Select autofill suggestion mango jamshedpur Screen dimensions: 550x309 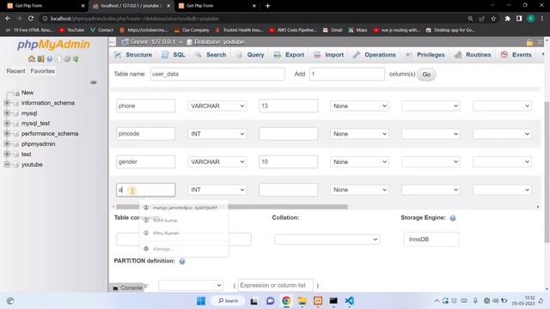point(184,208)
